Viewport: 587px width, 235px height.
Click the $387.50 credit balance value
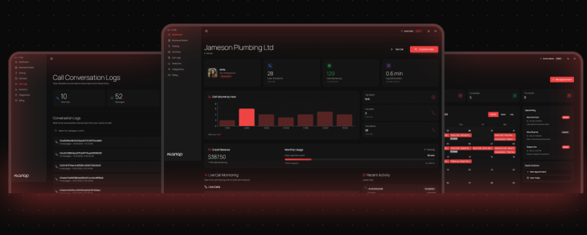click(x=217, y=157)
